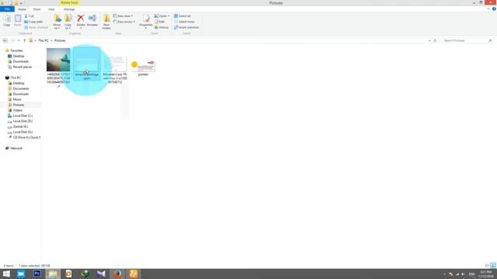Screen dimensions: 497x279
Task: Select Music under This PC
Action: click(x=17, y=99)
